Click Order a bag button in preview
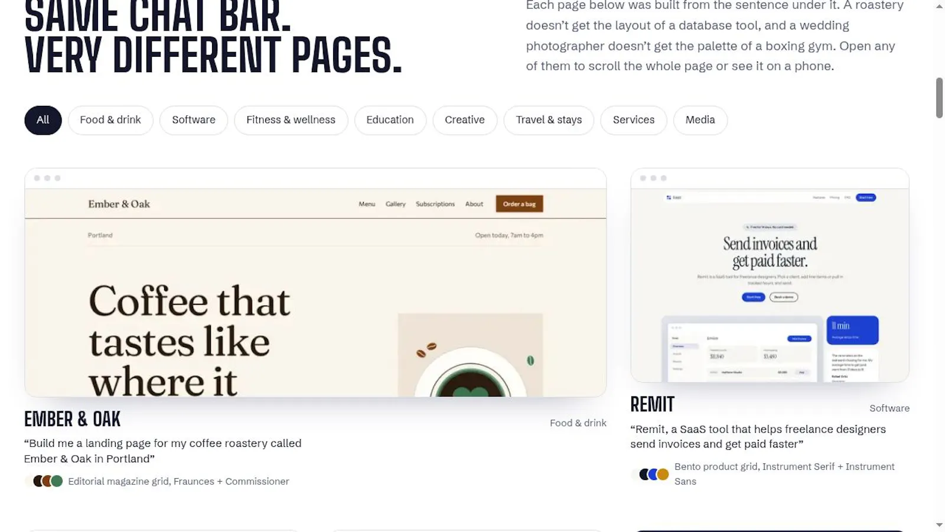 point(519,204)
